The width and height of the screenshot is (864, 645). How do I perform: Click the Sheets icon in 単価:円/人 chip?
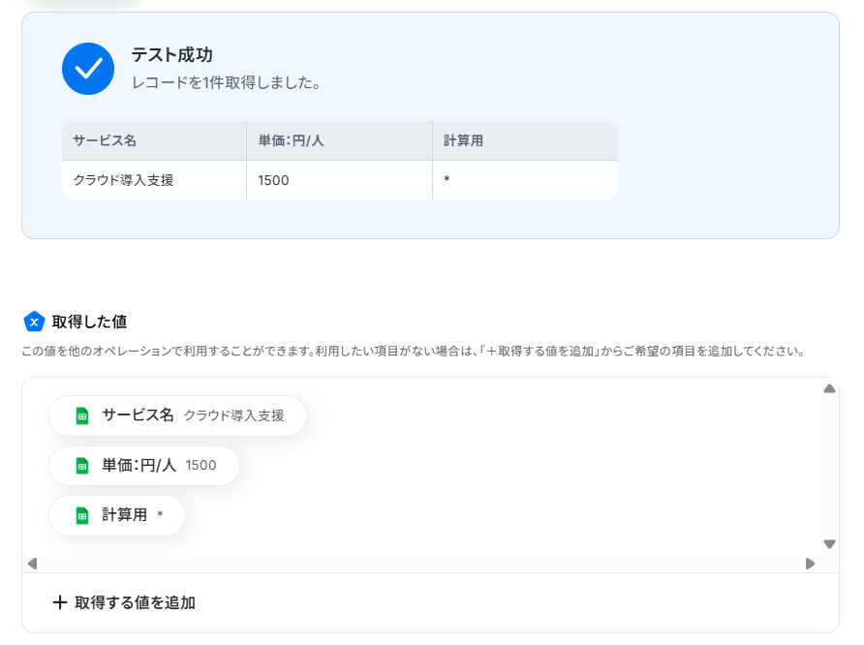(82, 466)
